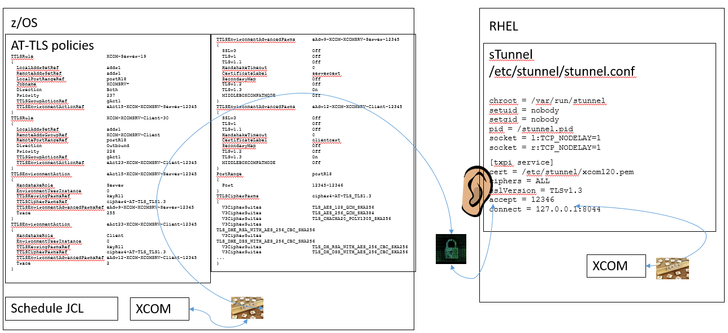The width and height of the screenshot is (728, 333).
Task: Click the sTunnel heading link
Action: pyautogui.click(x=510, y=54)
